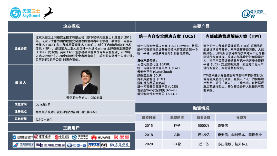The height and width of the screenshot is (156, 277).
Task: Click the value 近3亿人民币
Action: (44, 119)
